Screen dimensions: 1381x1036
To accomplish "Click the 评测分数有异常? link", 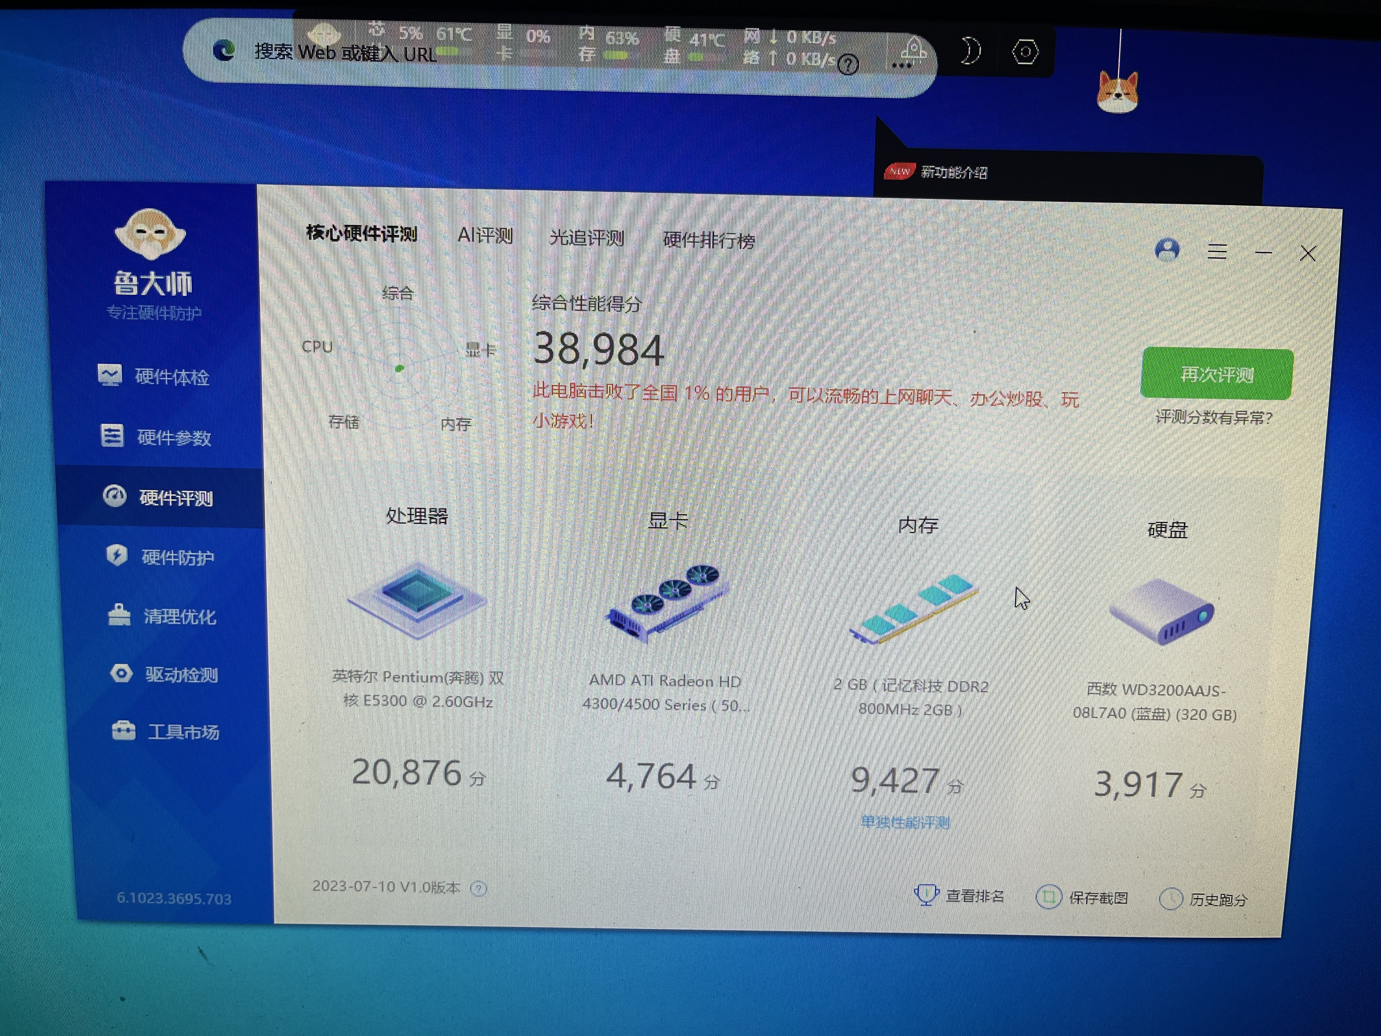I will (x=1214, y=417).
